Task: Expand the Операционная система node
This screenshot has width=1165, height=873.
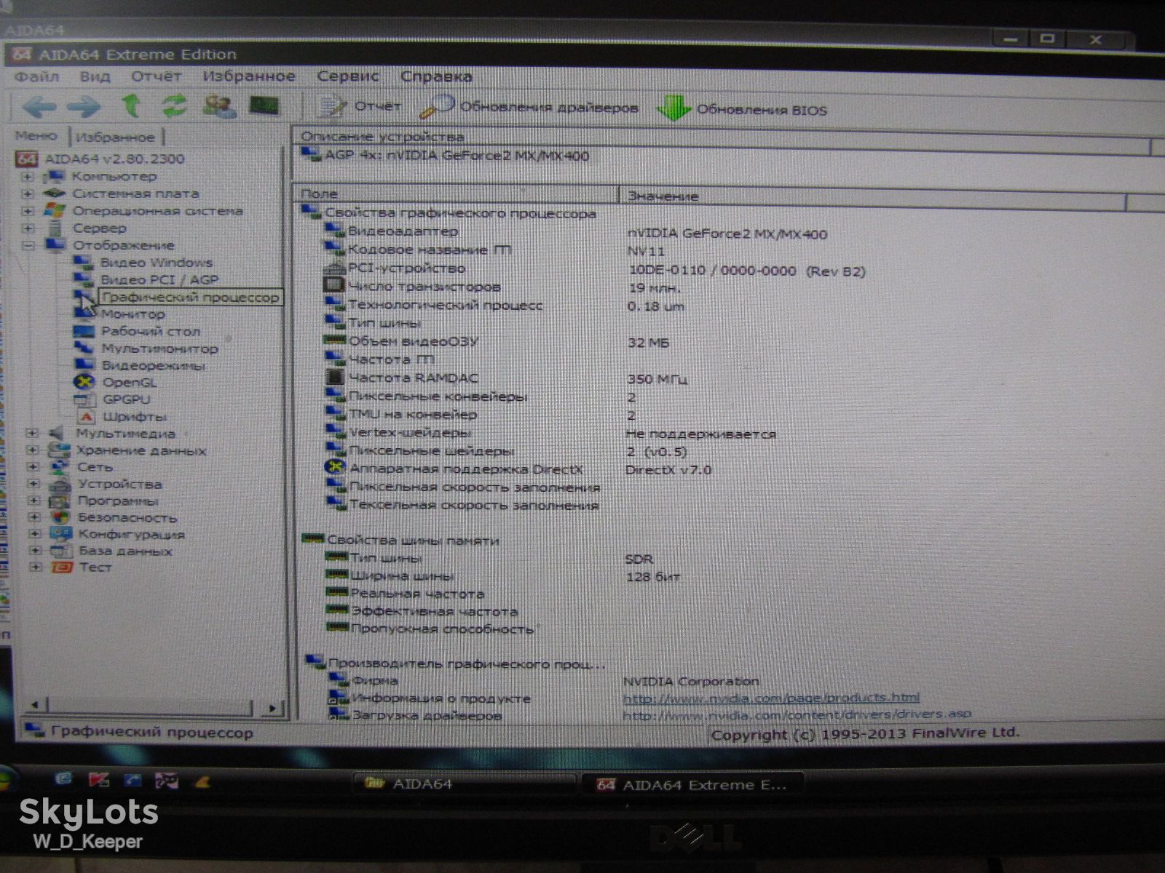Action: pyautogui.click(x=27, y=211)
